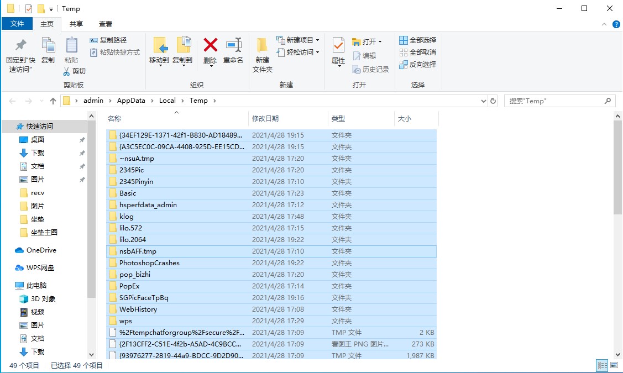Switch to details view layout icon
This screenshot has height=373, width=623.
click(x=601, y=365)
